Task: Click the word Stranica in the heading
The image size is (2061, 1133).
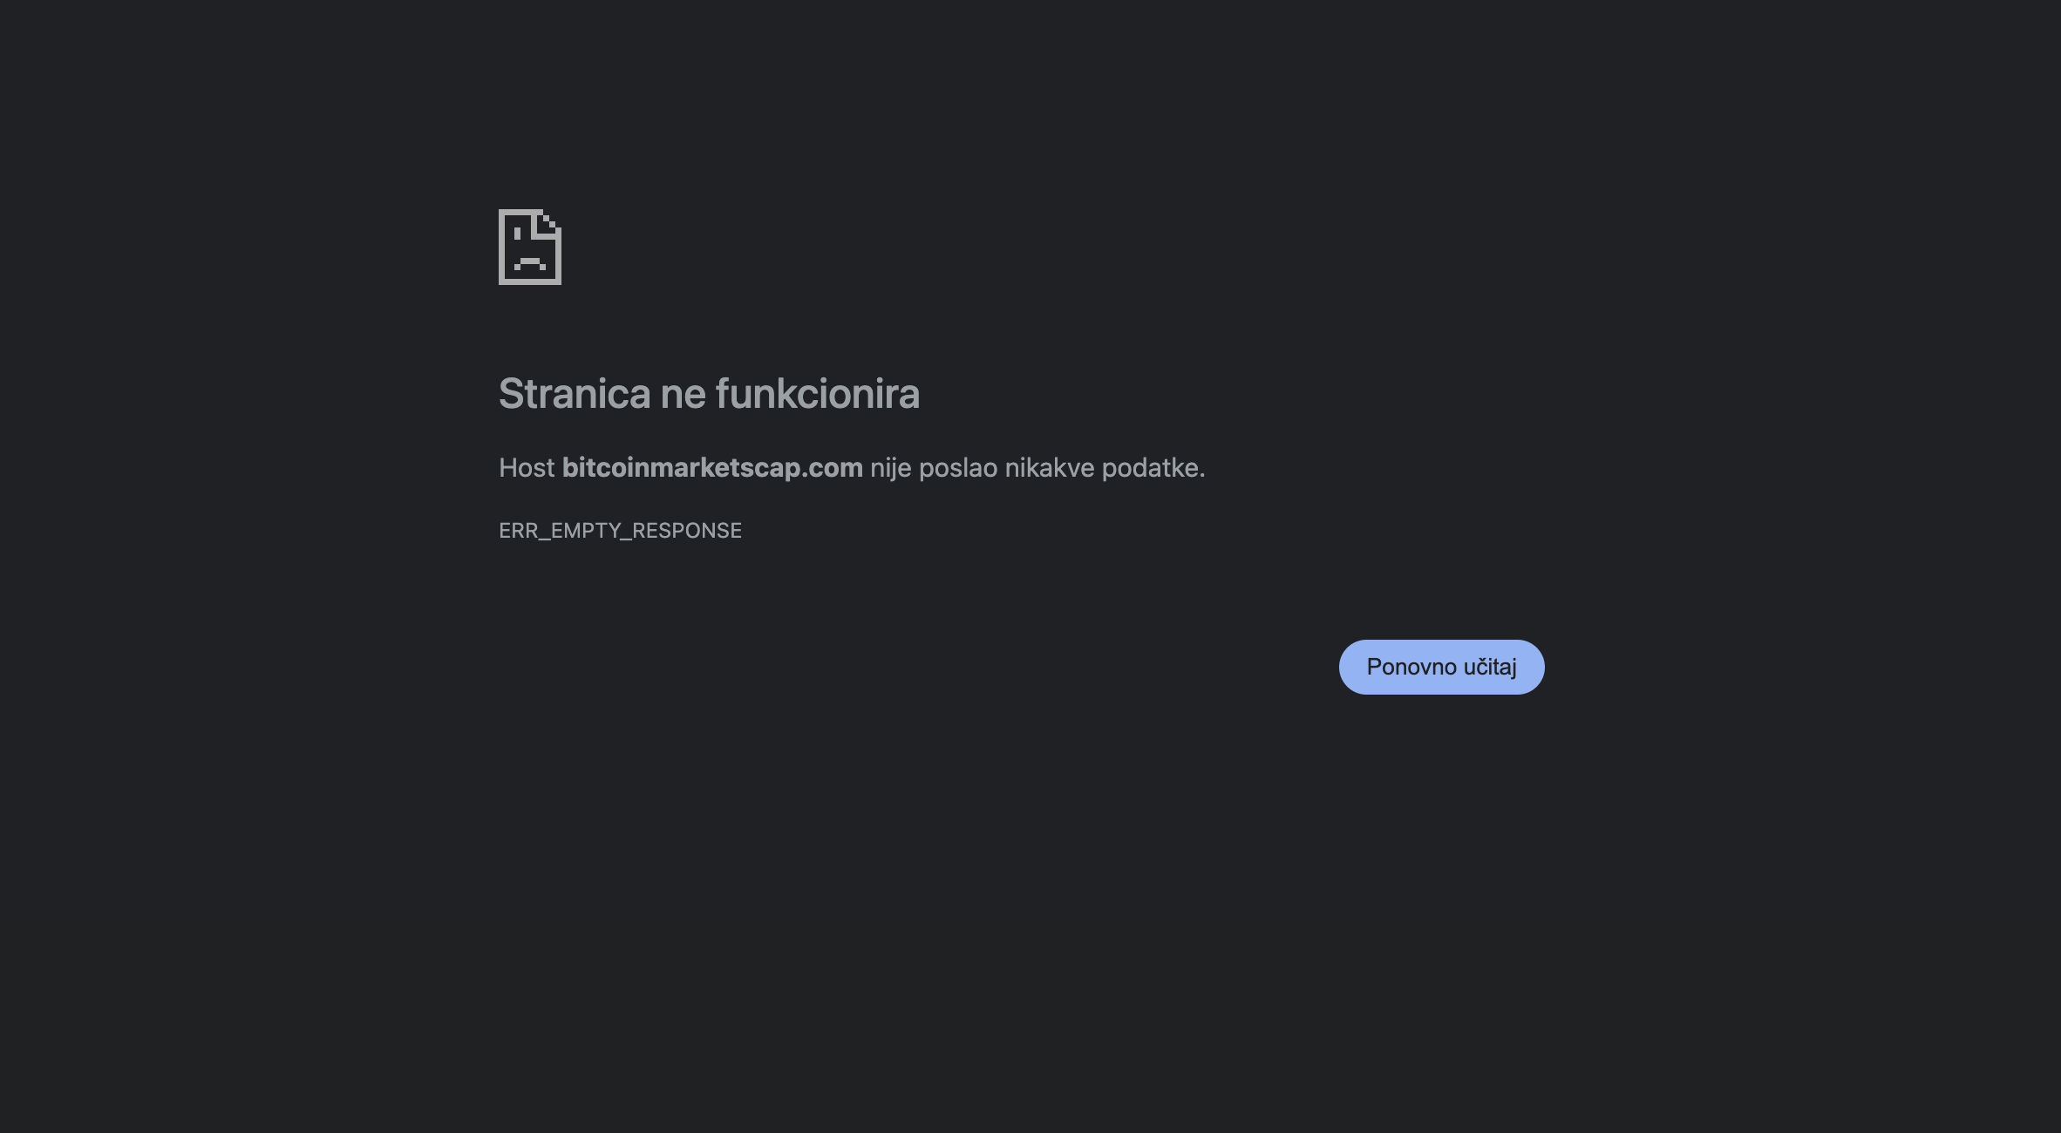Action: 575,394
